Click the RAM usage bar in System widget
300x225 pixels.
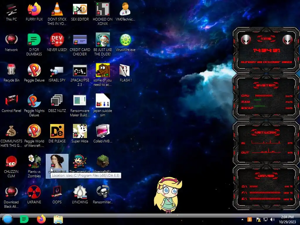pyautogui.click(x=258, y=100)
